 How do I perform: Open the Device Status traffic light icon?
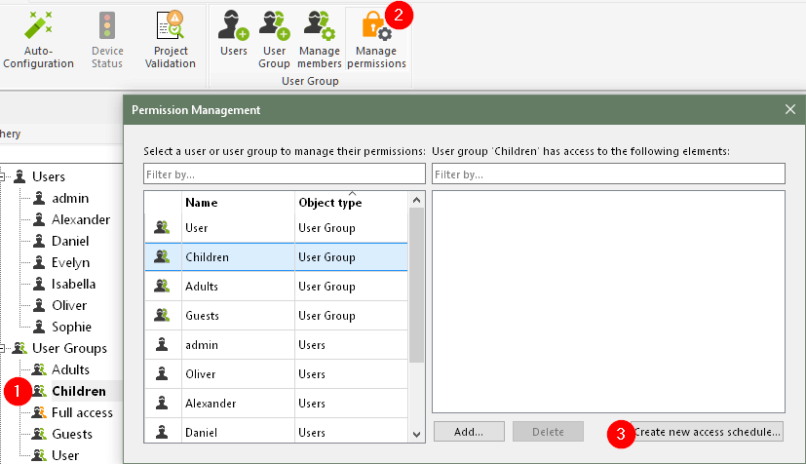107,25
